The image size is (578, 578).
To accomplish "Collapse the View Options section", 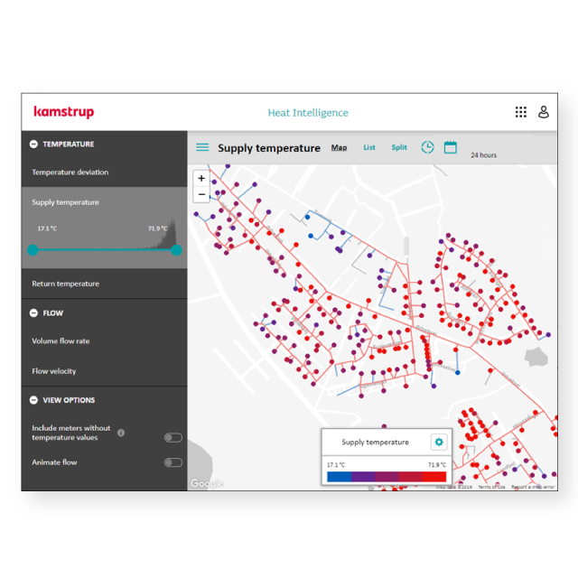I will coord(33,400).
